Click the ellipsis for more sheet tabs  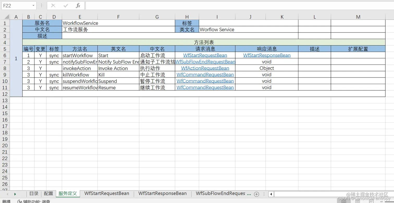point(249,194)
